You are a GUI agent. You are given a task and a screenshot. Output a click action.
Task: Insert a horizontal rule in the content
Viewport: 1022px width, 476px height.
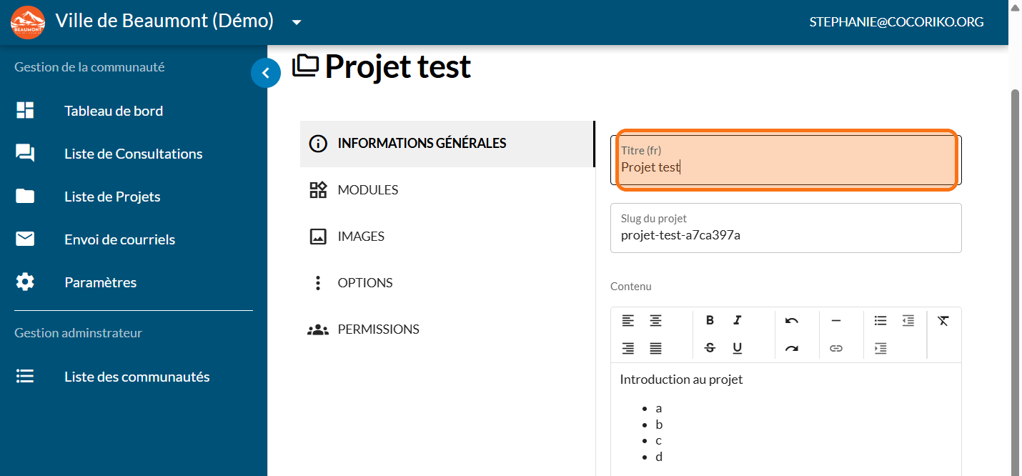tap(836, 320)
